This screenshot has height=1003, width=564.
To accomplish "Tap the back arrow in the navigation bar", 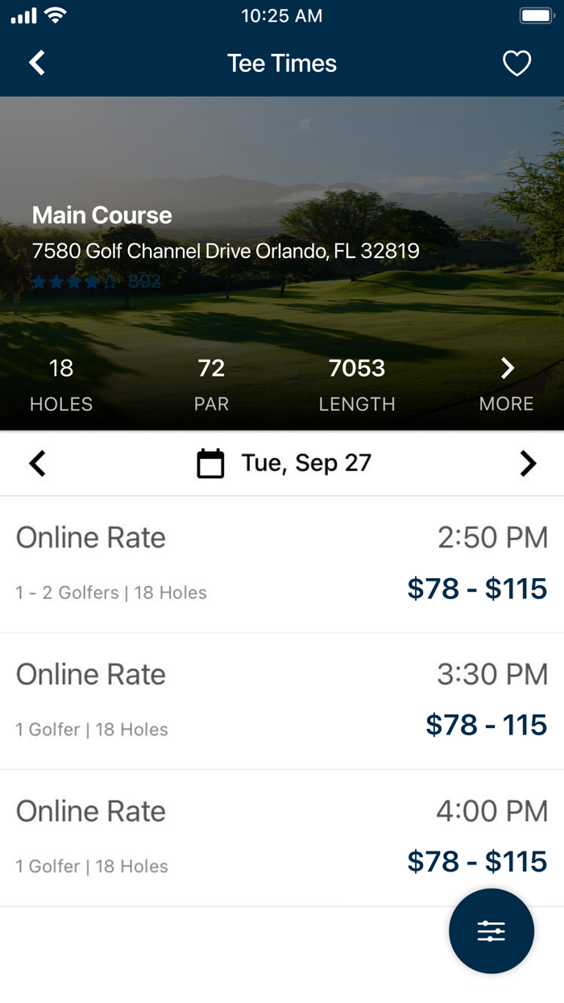I will point(36,62).
